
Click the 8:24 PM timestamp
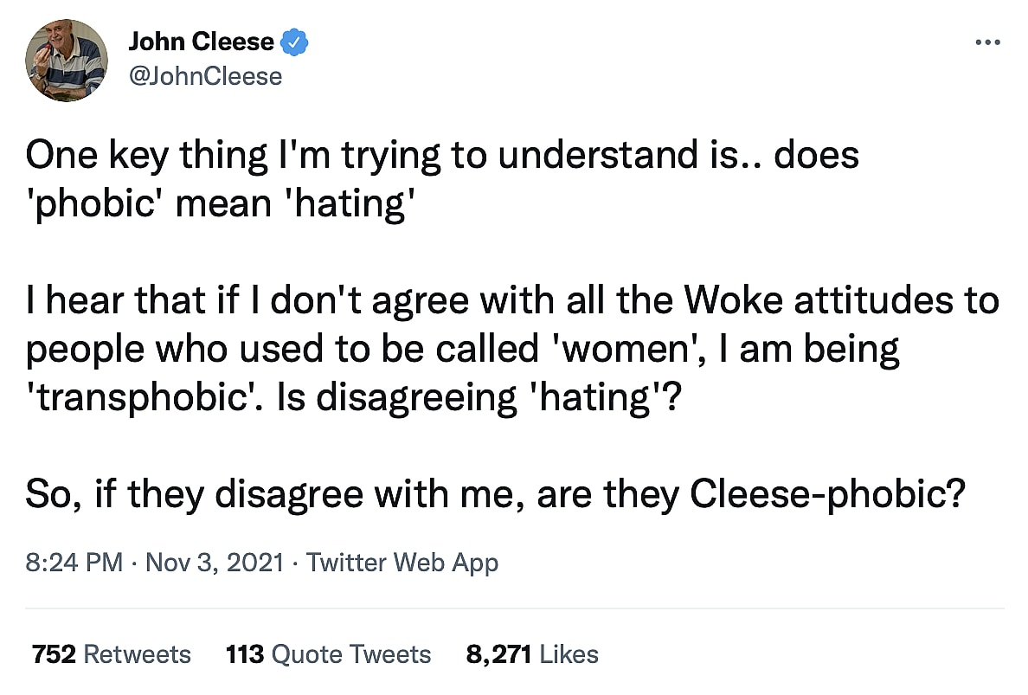pos(74,563)
